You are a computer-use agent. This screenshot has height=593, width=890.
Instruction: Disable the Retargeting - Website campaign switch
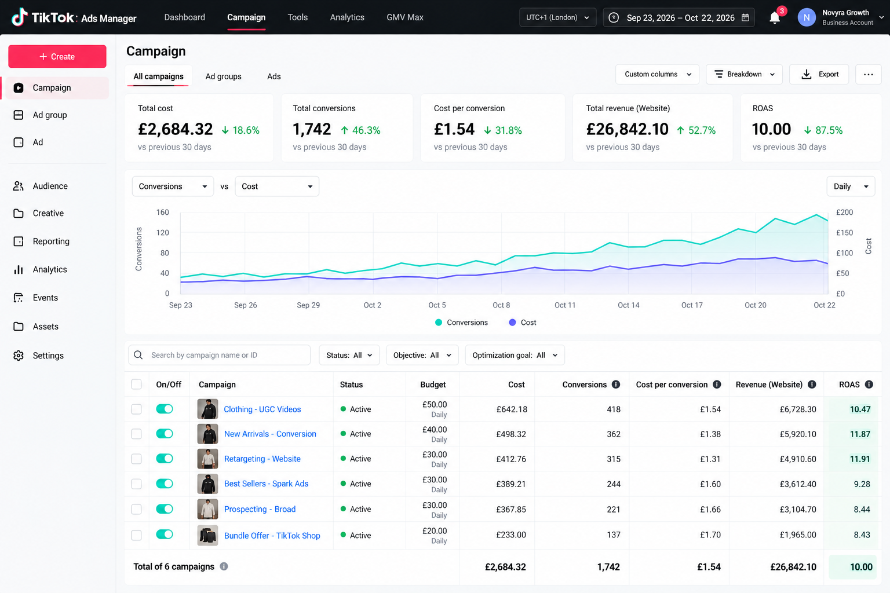165,459
